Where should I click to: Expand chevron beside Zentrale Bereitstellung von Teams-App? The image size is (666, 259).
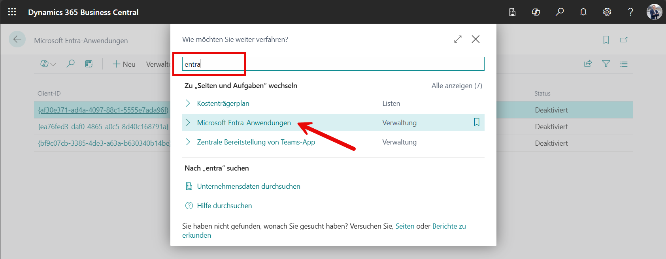188,142
